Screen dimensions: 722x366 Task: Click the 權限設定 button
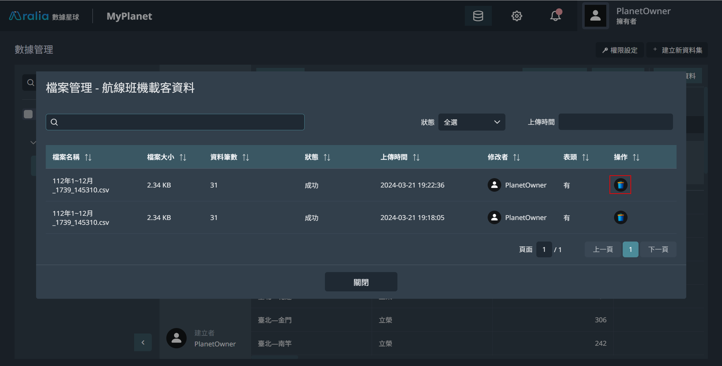[620, 50]
